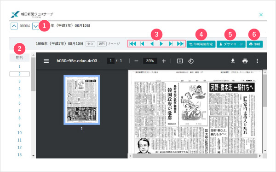Open the PDF viewer three-dot more menu
This screenshot has width=276, height=172.
[257, 61]
